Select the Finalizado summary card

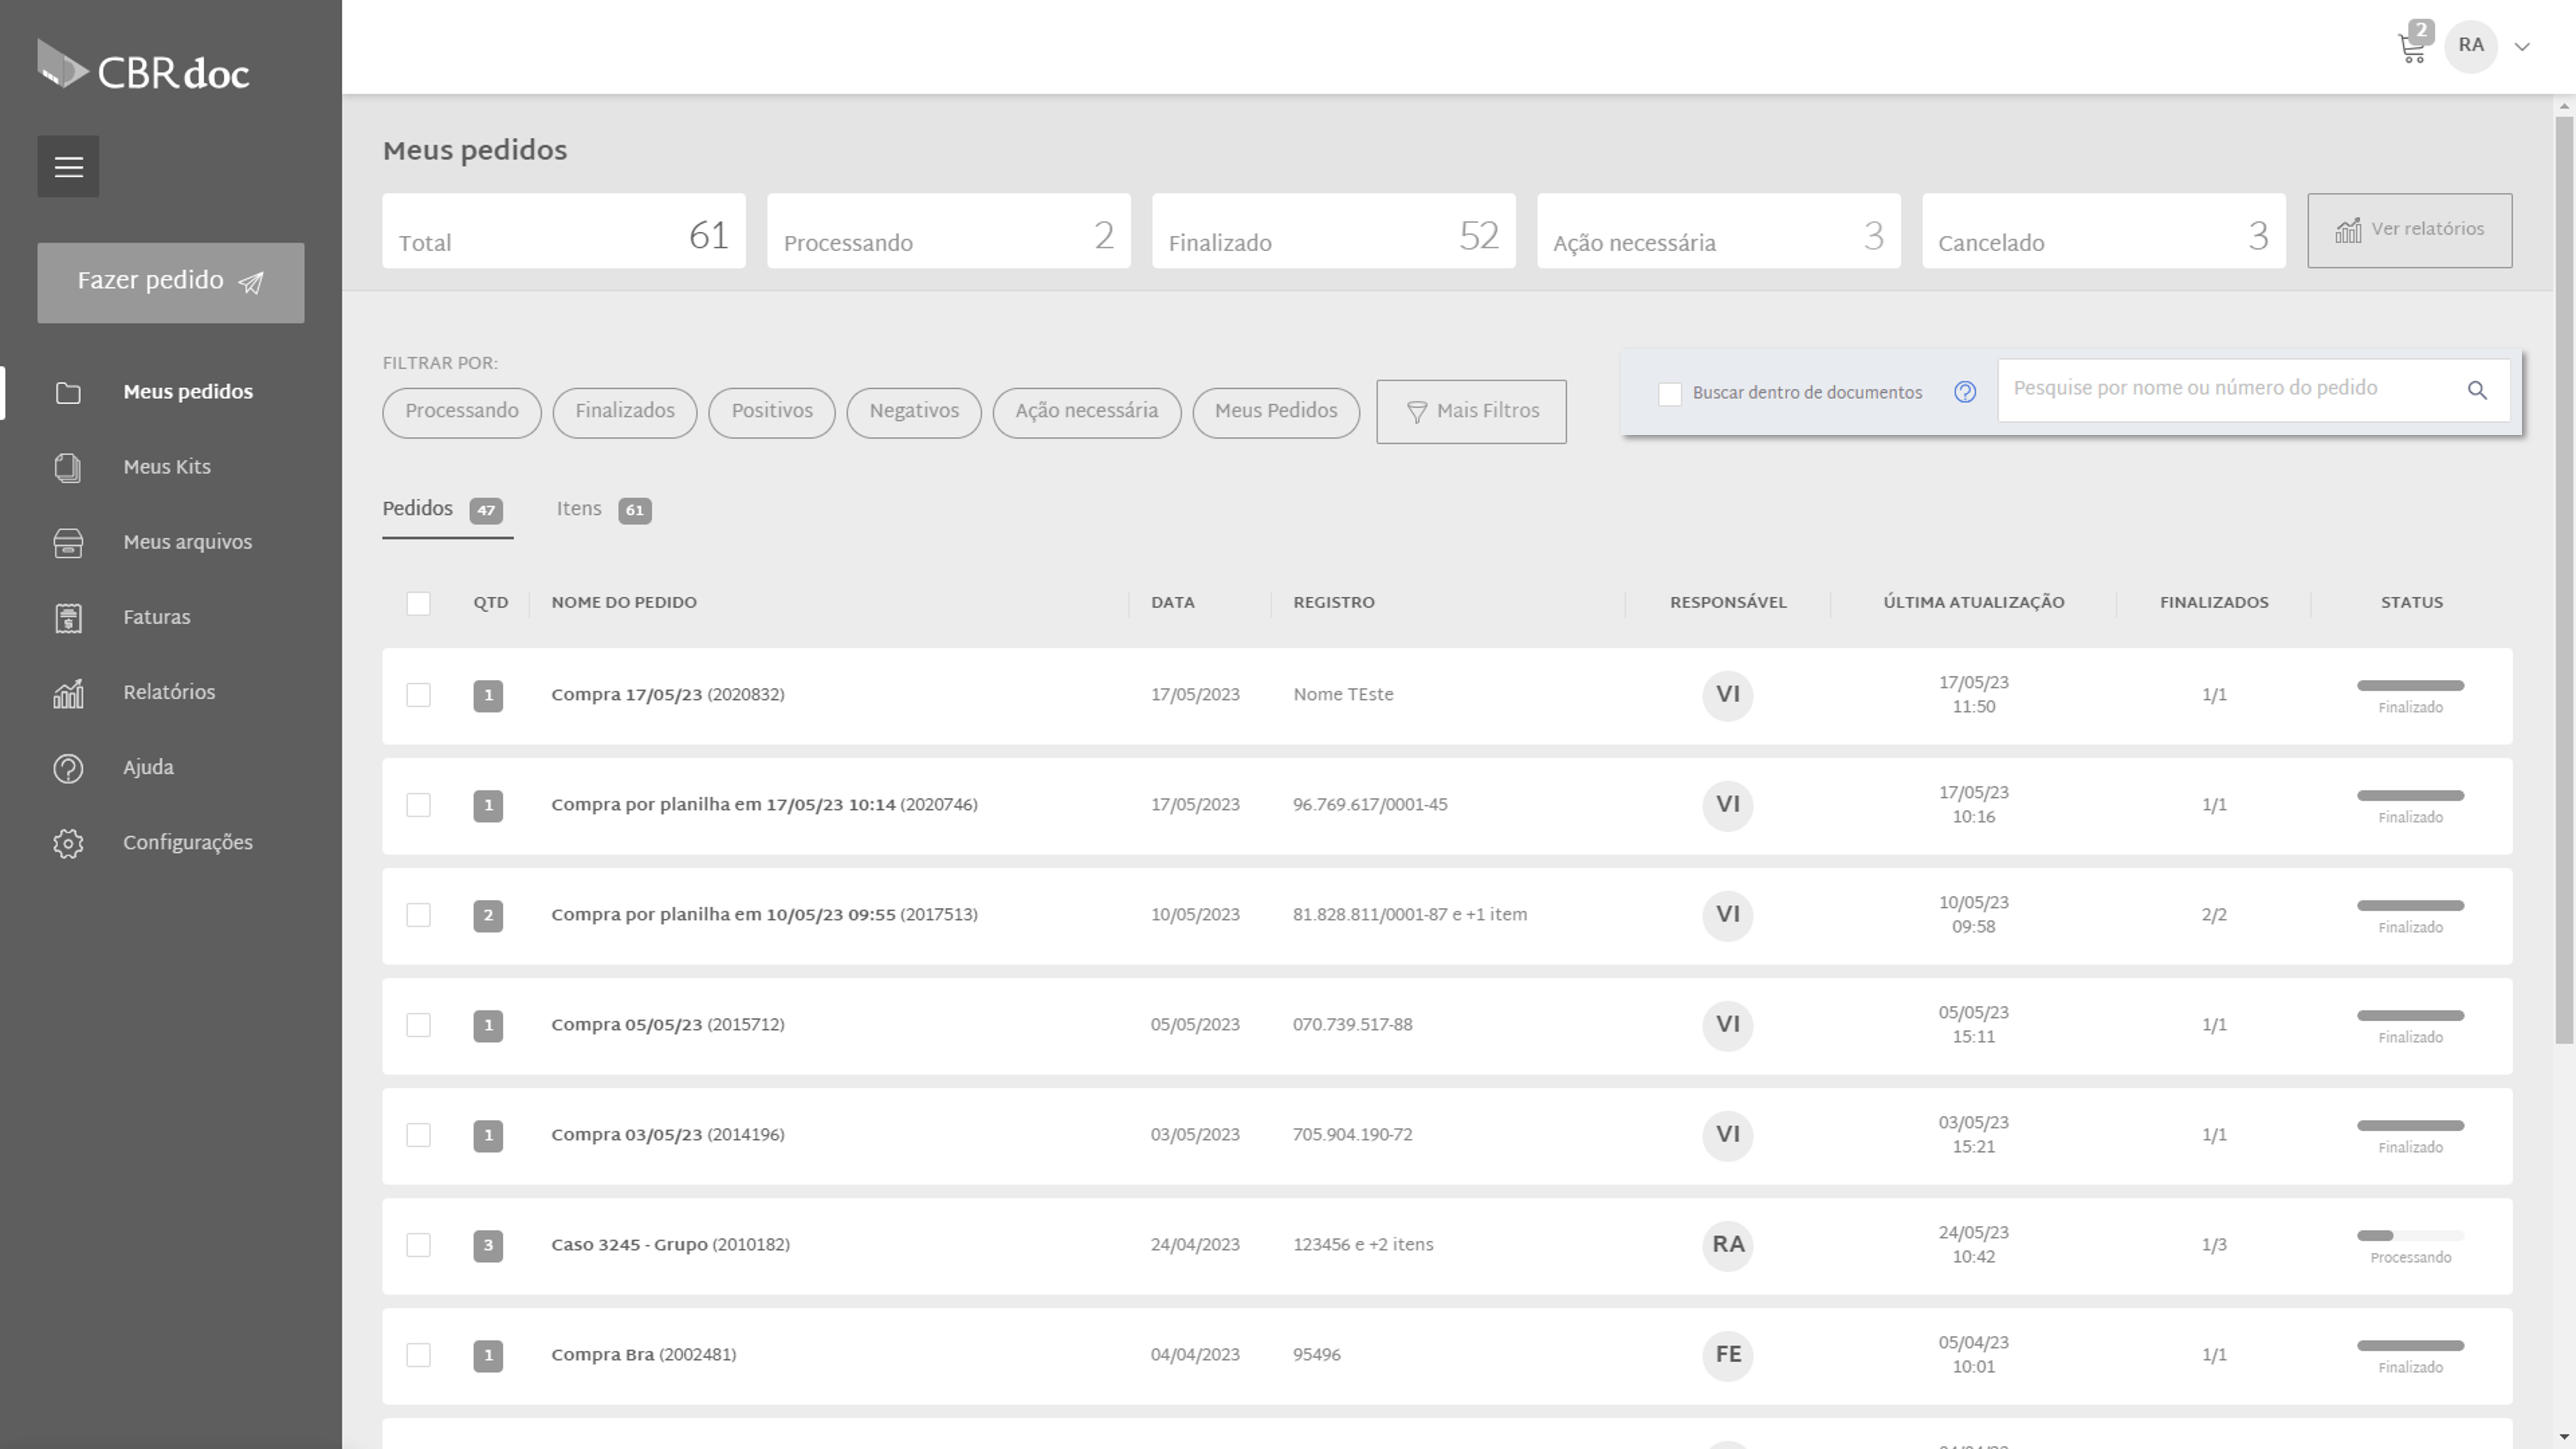pyautogui.click(x=1334, y=231)
